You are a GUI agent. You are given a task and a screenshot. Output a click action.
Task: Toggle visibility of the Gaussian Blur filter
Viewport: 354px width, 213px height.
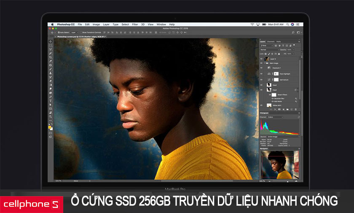[x=273, y=99]
